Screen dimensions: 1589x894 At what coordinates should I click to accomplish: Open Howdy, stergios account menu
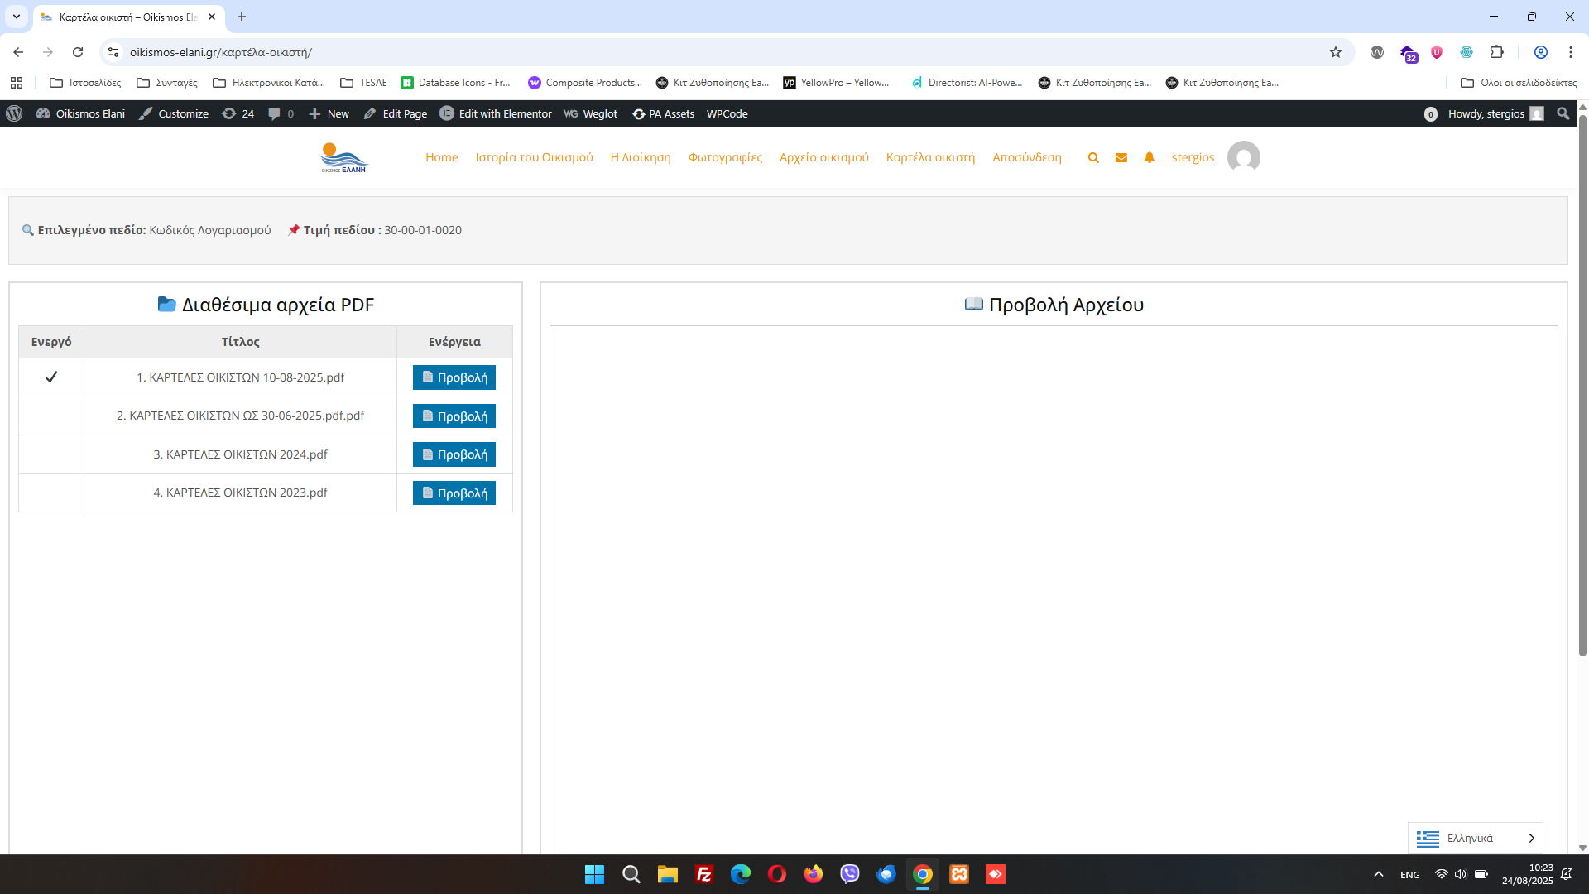1486,113
